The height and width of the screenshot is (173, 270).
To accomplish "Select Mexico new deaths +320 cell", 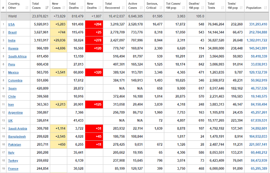I will pos(94,72).
